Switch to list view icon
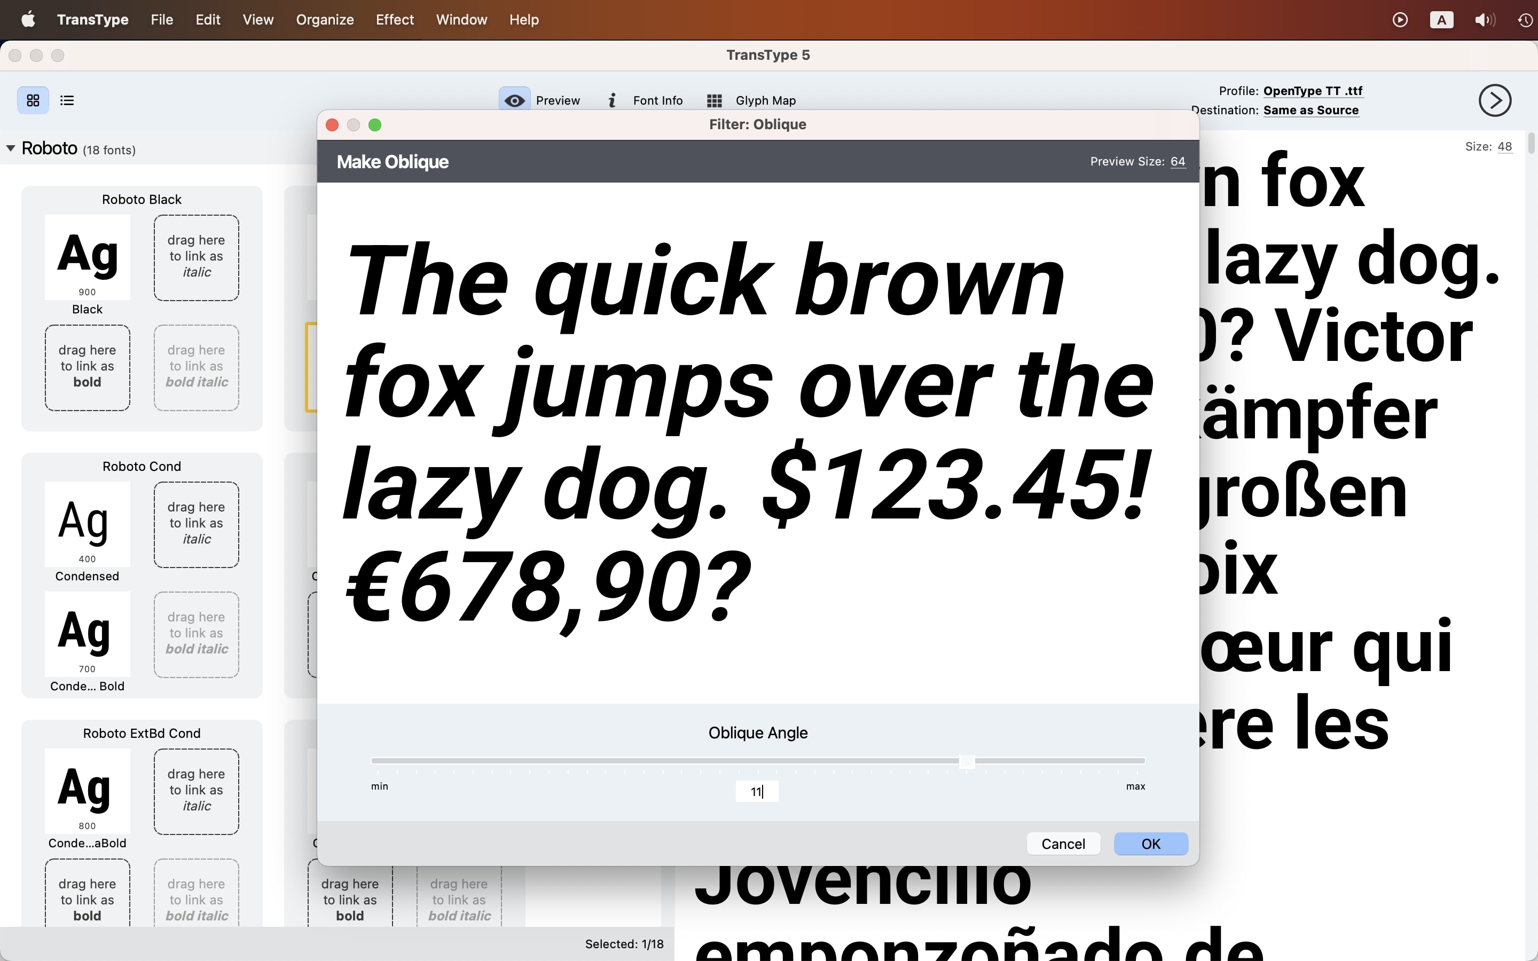Viewport: 1538px width, 961px height. [x=67, y=100]
